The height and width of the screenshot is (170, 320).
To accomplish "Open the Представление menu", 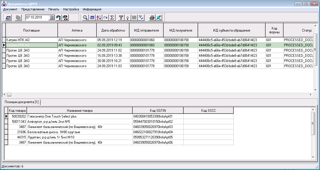I will [33, 9].
